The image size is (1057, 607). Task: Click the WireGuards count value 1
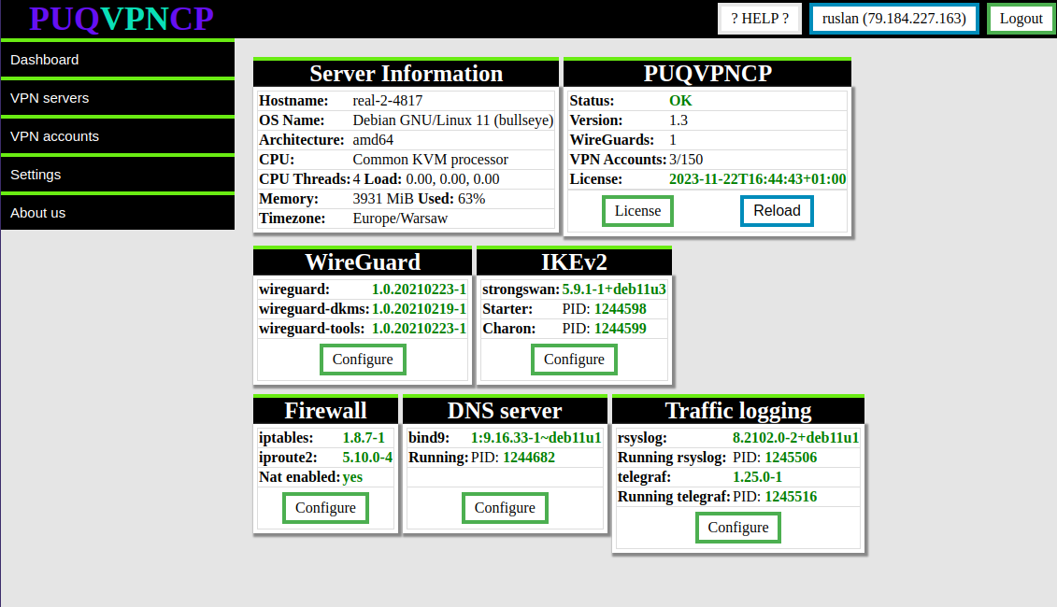673,140
